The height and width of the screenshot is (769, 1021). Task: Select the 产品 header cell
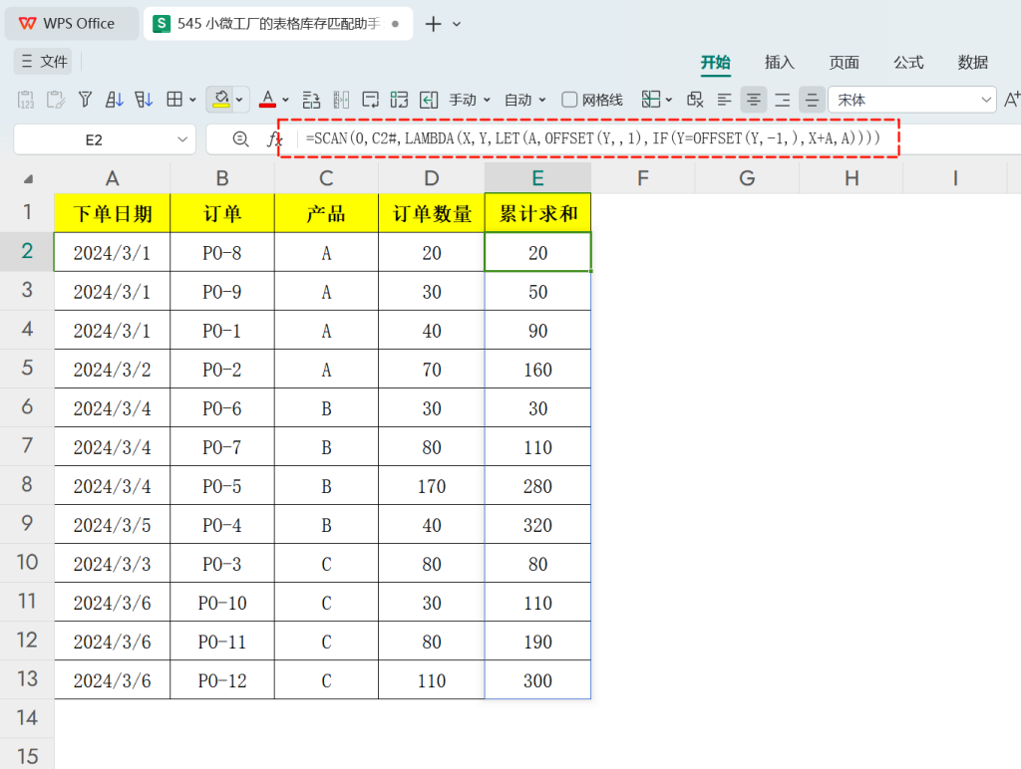click(326, 213)
